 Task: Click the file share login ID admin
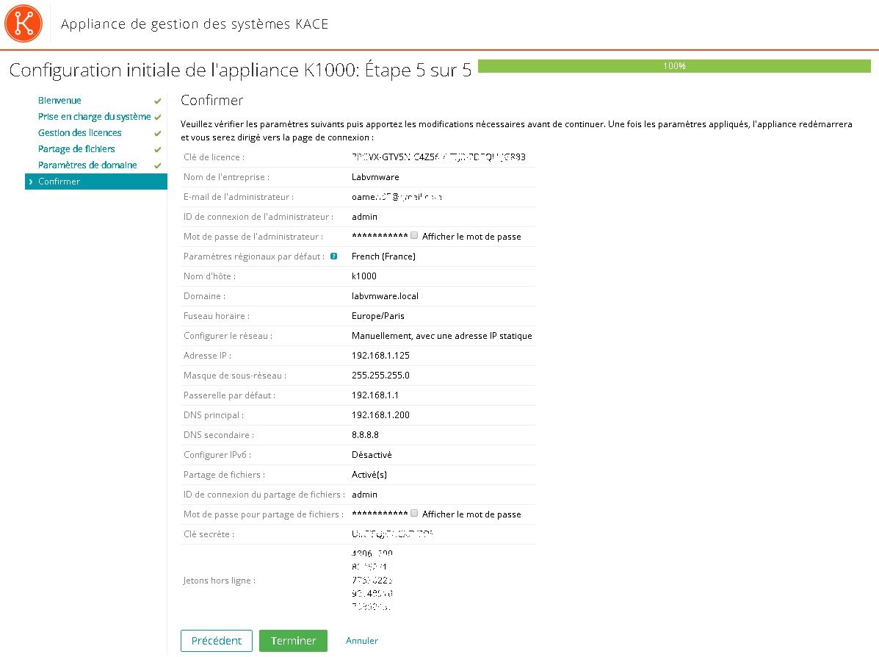point(364,495)
